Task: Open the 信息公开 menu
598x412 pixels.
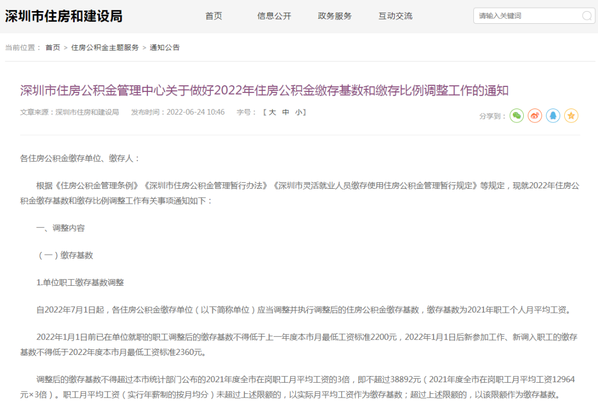Action: click(274, 16)
